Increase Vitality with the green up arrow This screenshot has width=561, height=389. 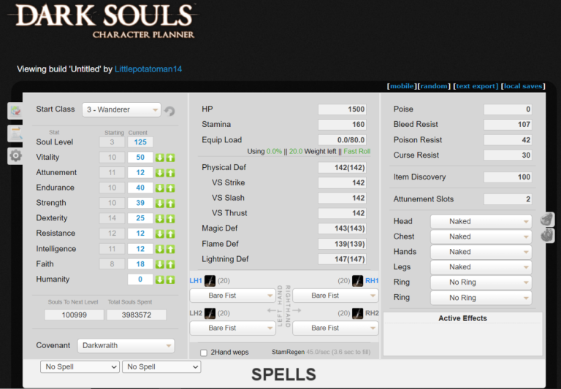(x=170, y=158)
